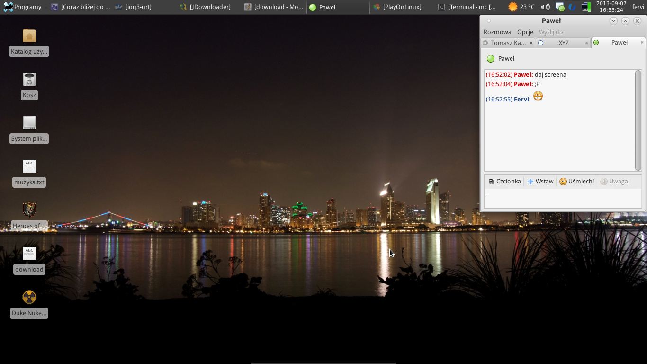Open the Uśmiech! smiley picker

coord(576,182)
